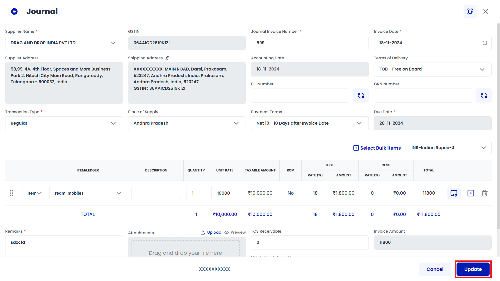The image size is (500, 281).
Task: Click the Preview eye icon for attachments
Action: 227,232
